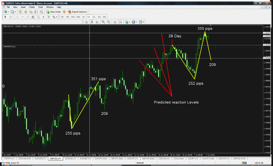
Task: Zoom in on the chart
Action: click(x=103, y=22)
